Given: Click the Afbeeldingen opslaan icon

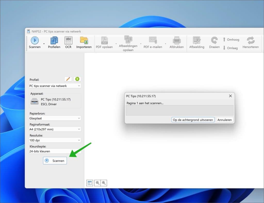Looking at the screenshot, I should pos(128,43).
